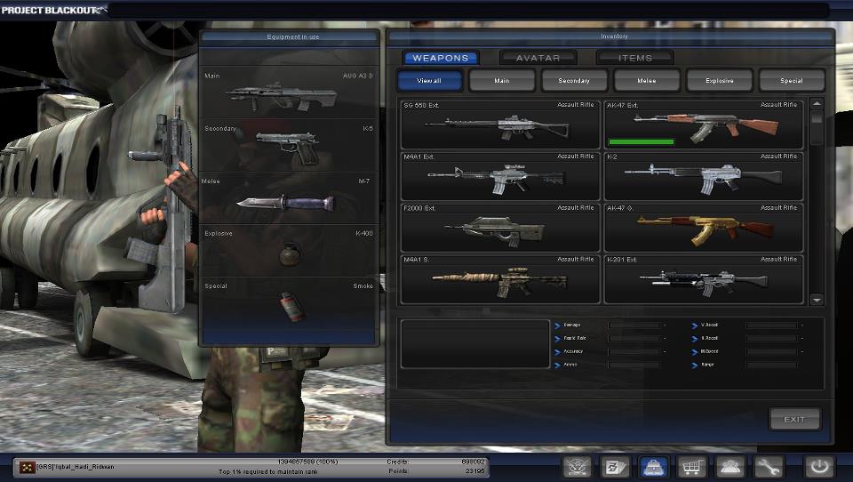Filter inventory with View all
Viewport: 853px width, 482px height.
(x=430, y=80)
